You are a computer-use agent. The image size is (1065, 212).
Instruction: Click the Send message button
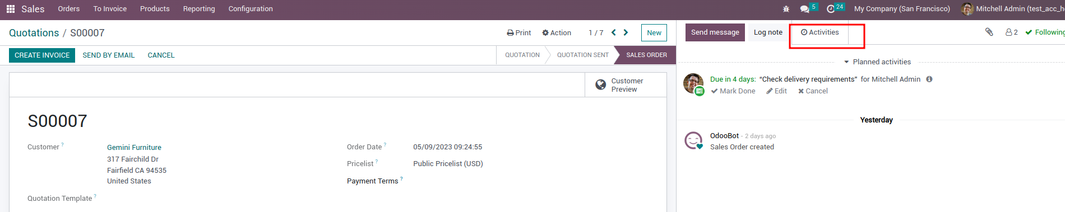coord(715,32)
